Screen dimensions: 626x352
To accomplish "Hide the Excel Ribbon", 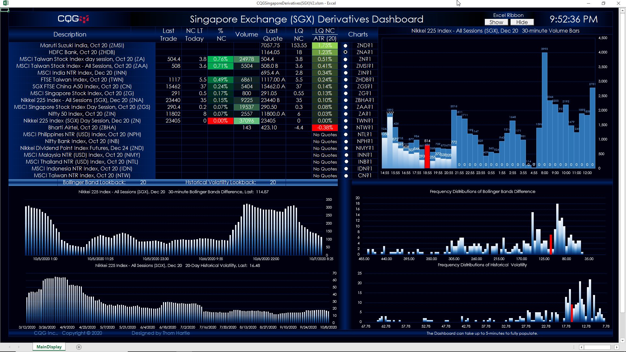I will [522, 22].
